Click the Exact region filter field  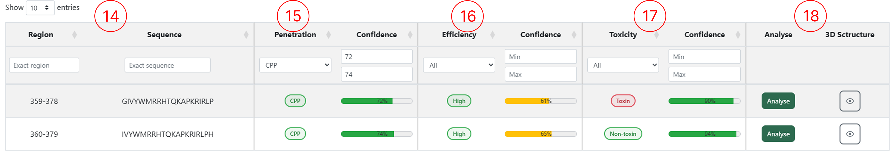[x=44, y=65]
